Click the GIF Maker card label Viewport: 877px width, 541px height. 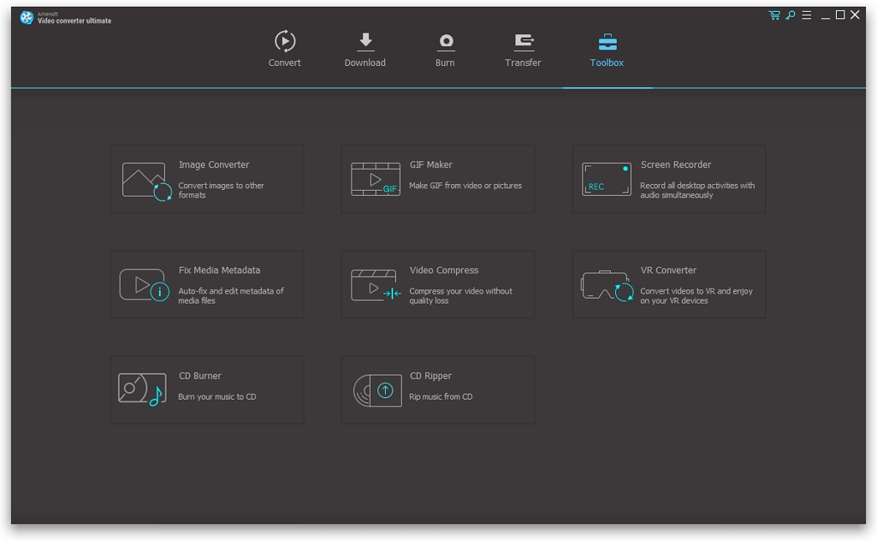click(x=433, y=165)
